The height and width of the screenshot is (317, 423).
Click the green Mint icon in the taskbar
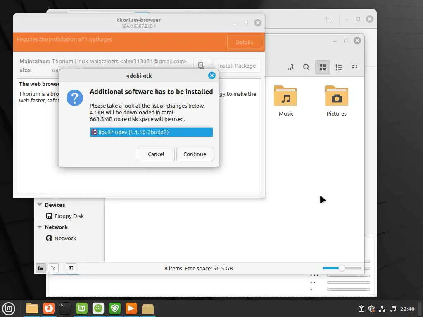tap(82, 309)
